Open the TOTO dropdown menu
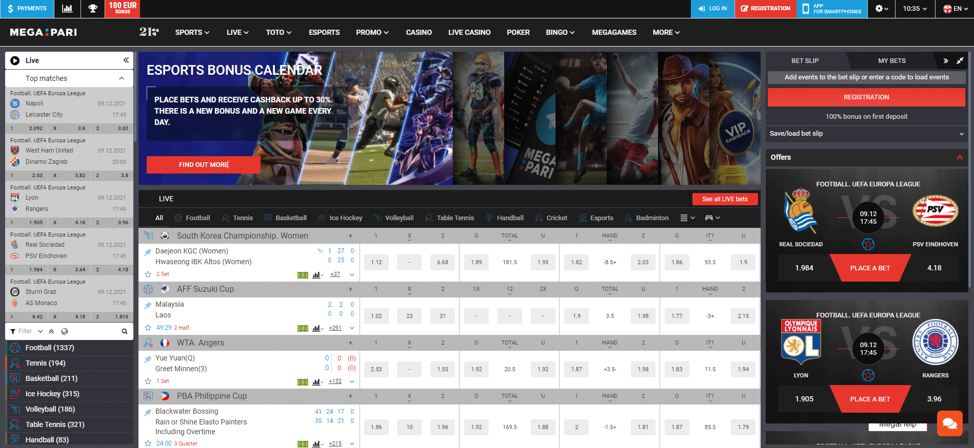The width and height of the screenshot is (974, 448). (x=279, y=32)
